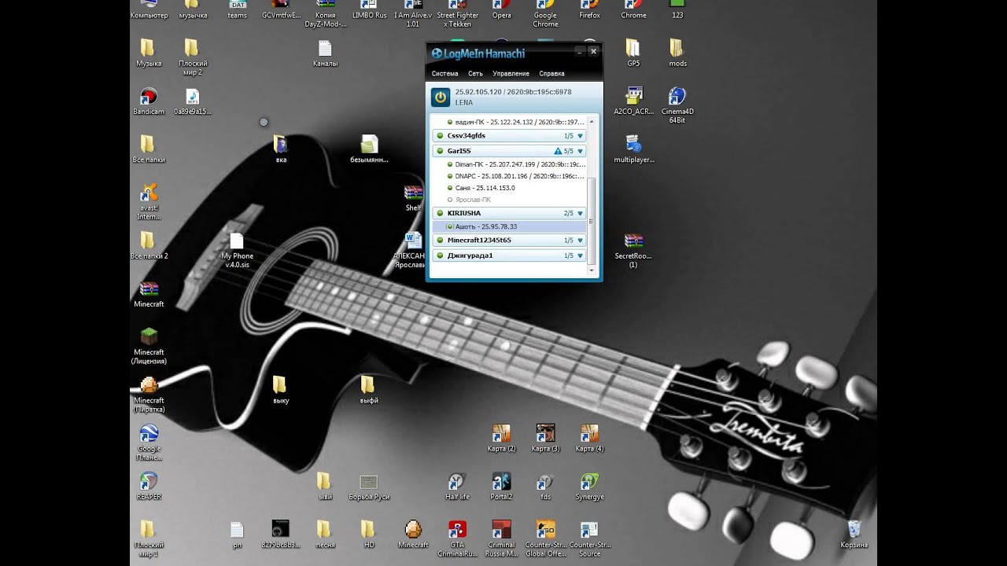1007x566 pixels.
Task: Select the Portal2 desktop icon
Action: [x=501, y=486]
